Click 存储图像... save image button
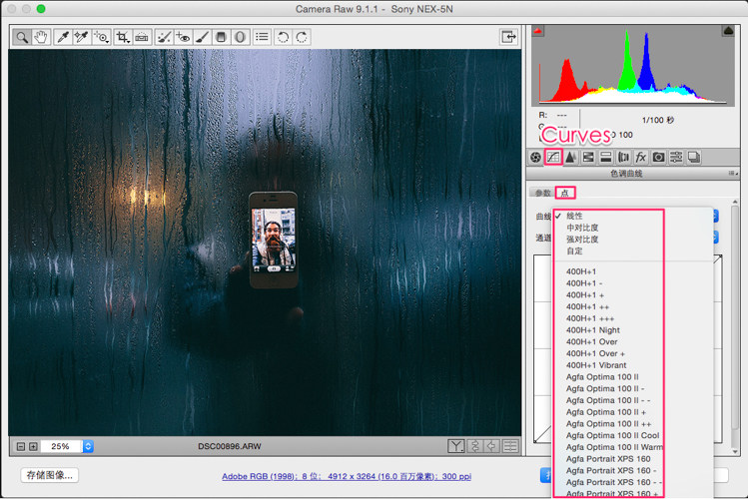This screenshot has height=499, width=748. [50, 475]
